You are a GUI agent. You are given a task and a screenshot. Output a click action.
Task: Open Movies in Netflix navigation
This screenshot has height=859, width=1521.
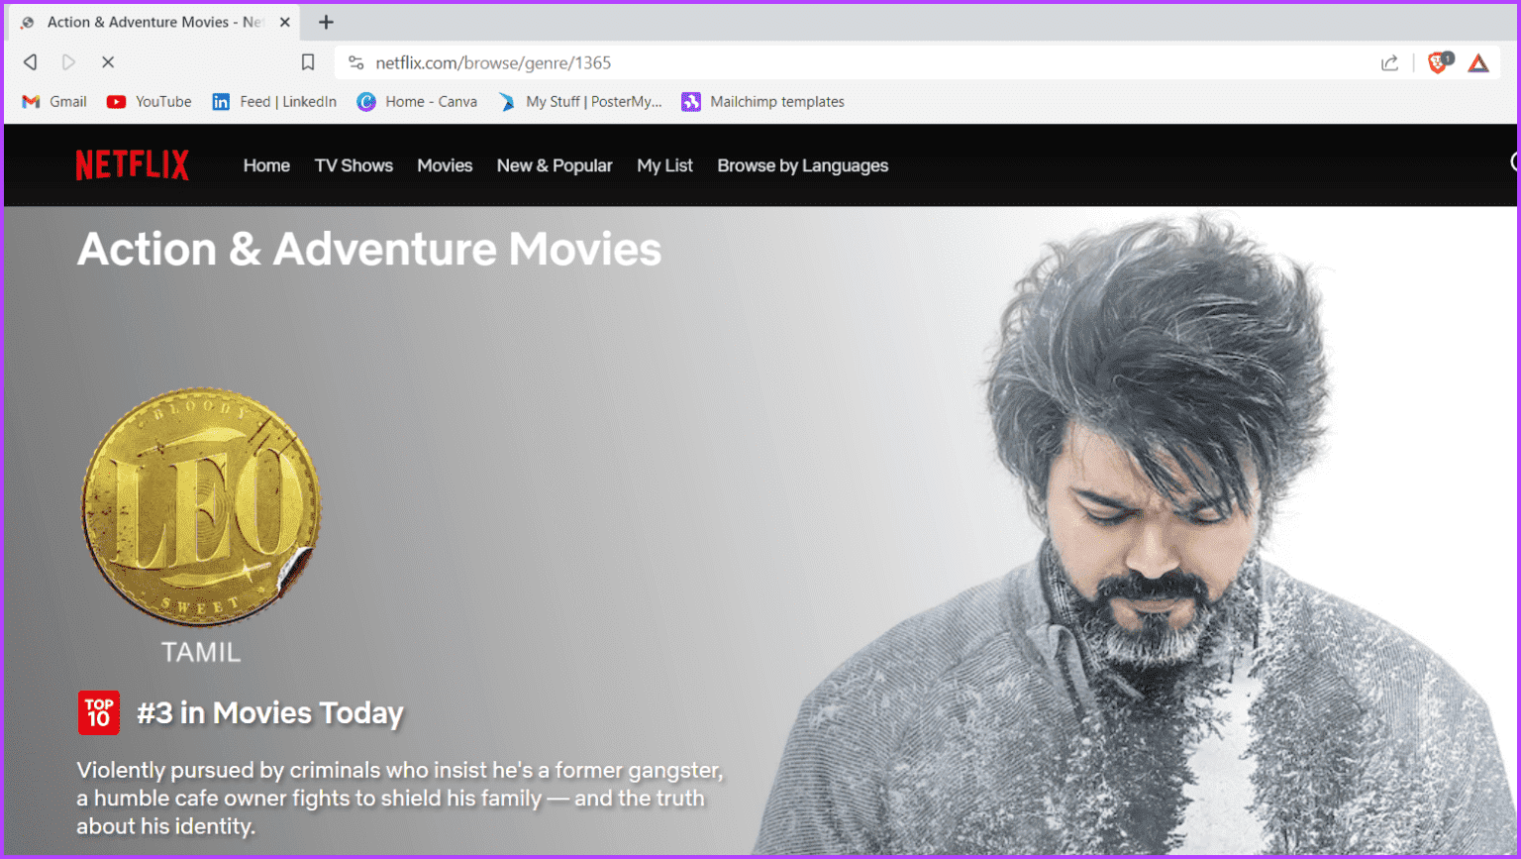(445, 165)
